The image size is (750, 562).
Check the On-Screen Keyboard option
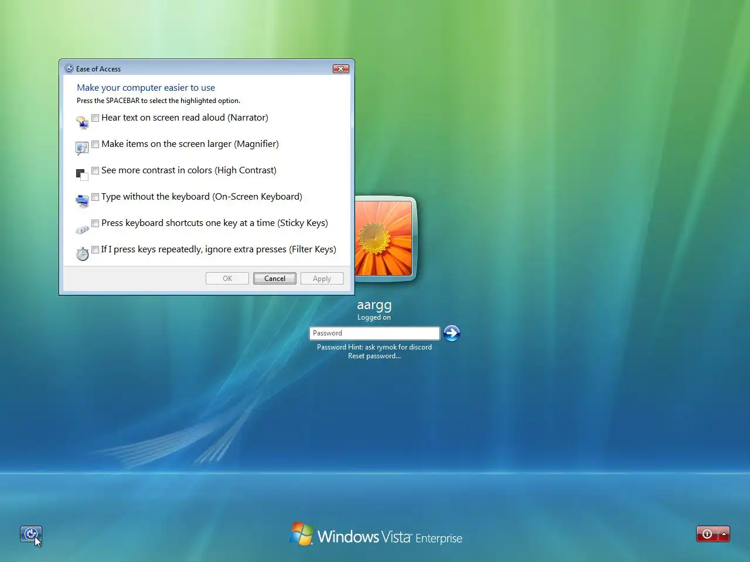95,197
